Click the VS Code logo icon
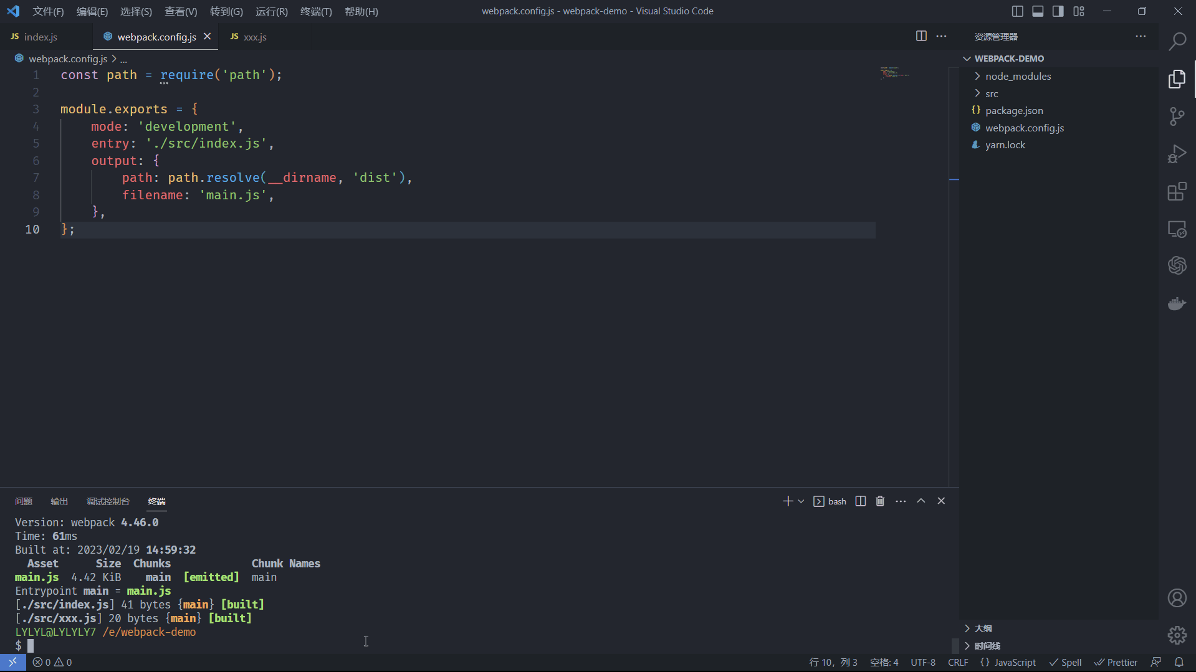The height and width of the screenshot is (672, 1196). click(13, 11)
